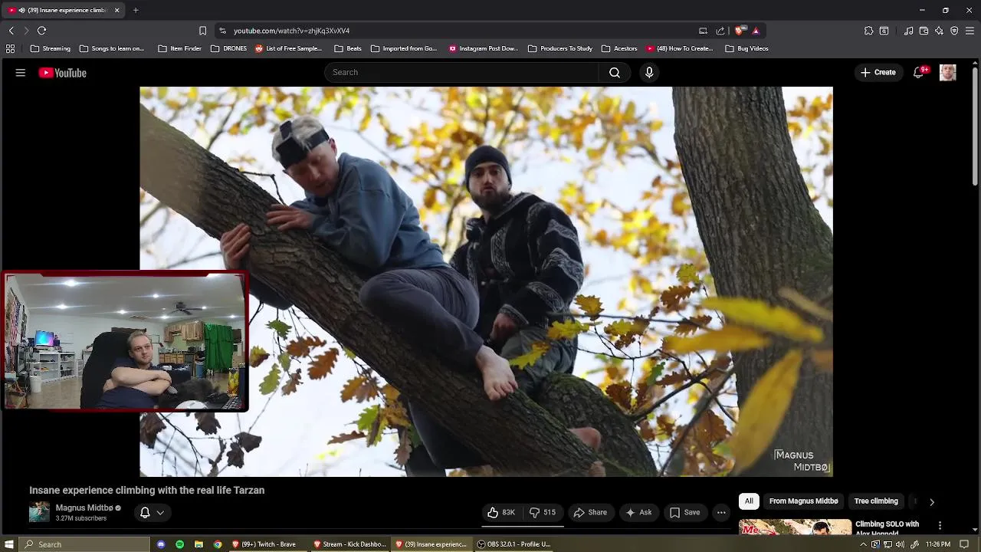
Task: Open the Streaming bookmarks folder
Action: click(x=50, y=48)
